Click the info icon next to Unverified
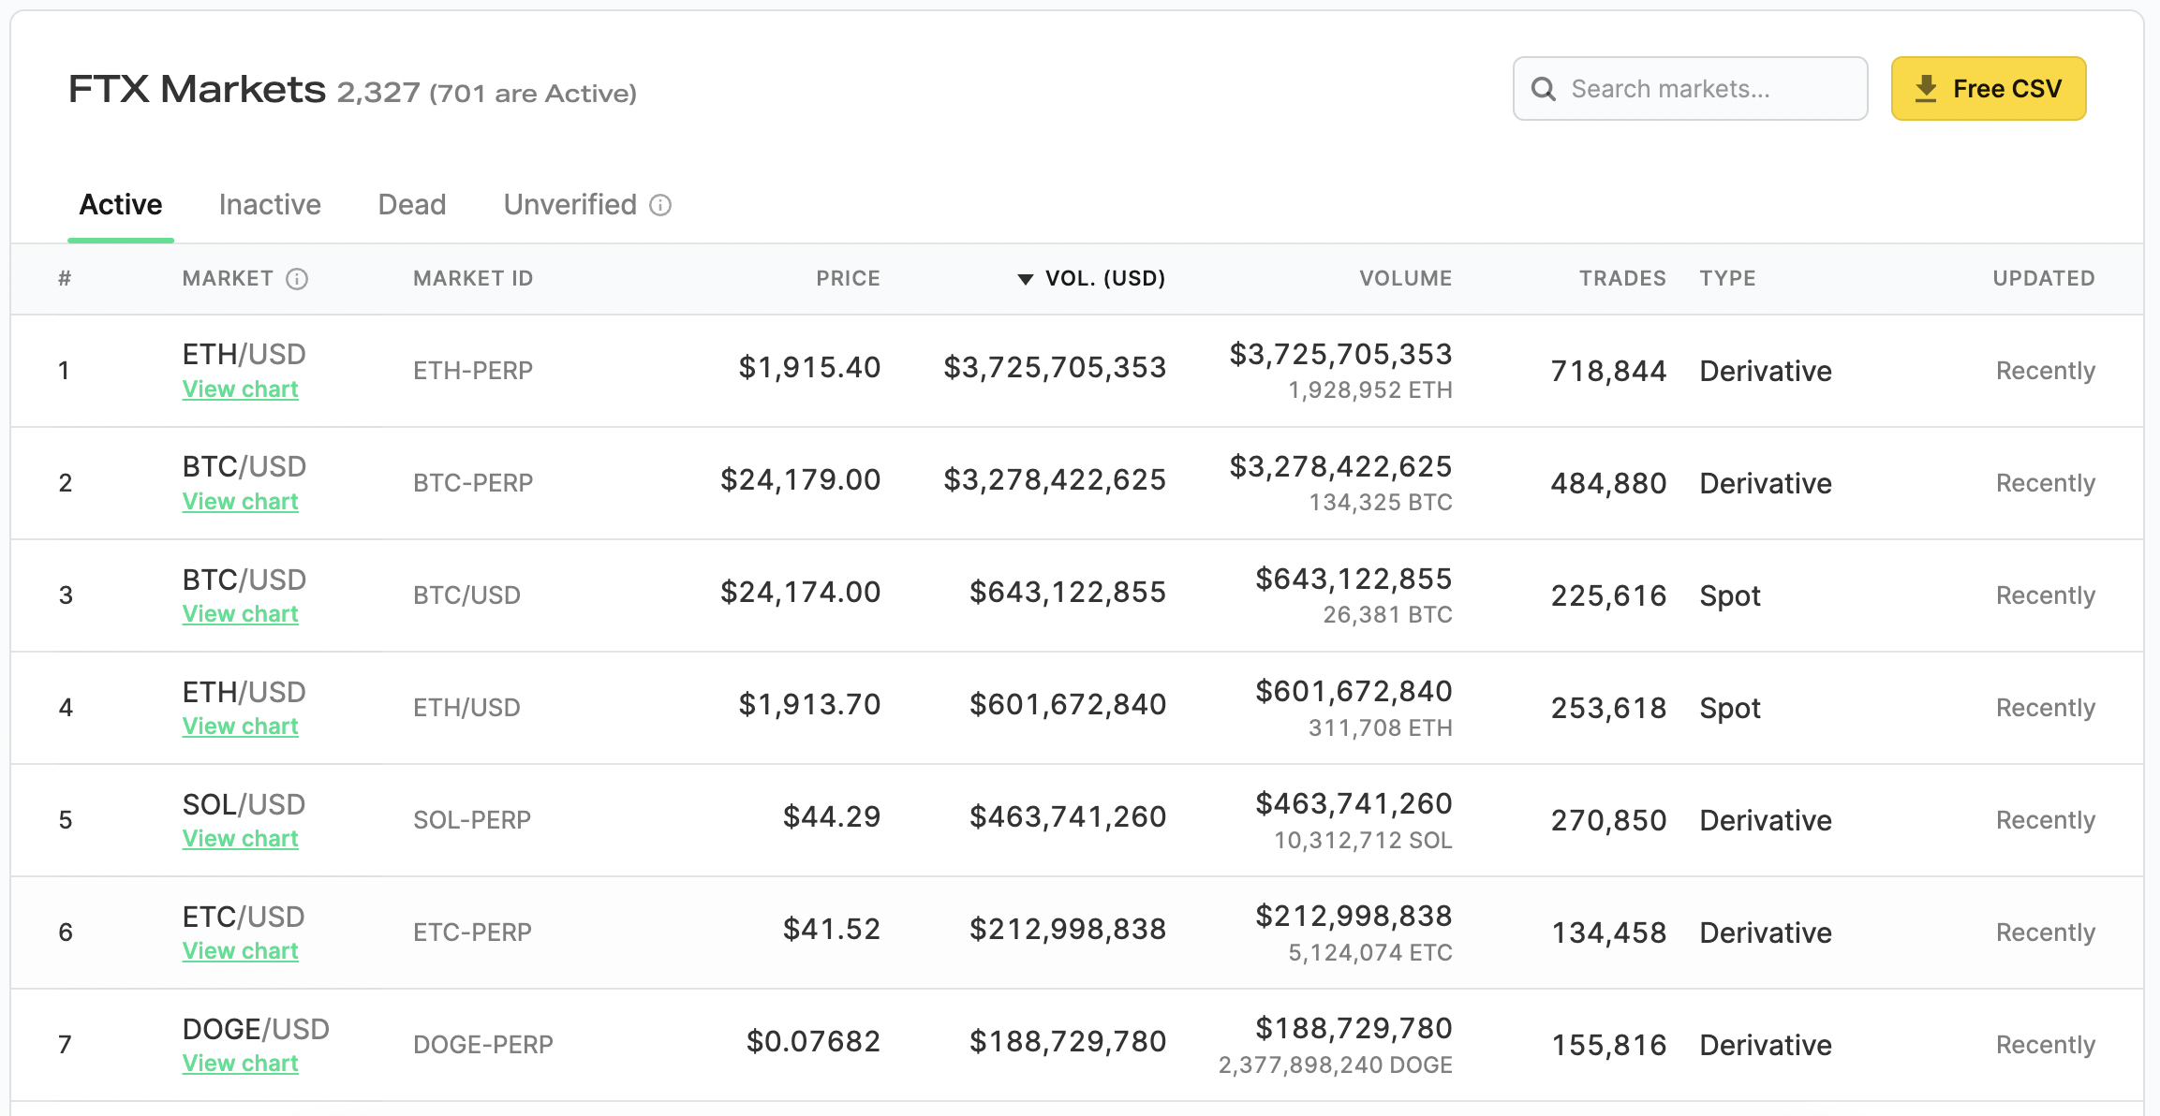Image resolution: width=2160 pixels, height=1116 pixels. tap(660, 205)
